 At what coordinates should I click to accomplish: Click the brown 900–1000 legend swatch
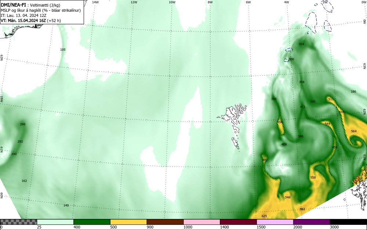click(165, 222)
